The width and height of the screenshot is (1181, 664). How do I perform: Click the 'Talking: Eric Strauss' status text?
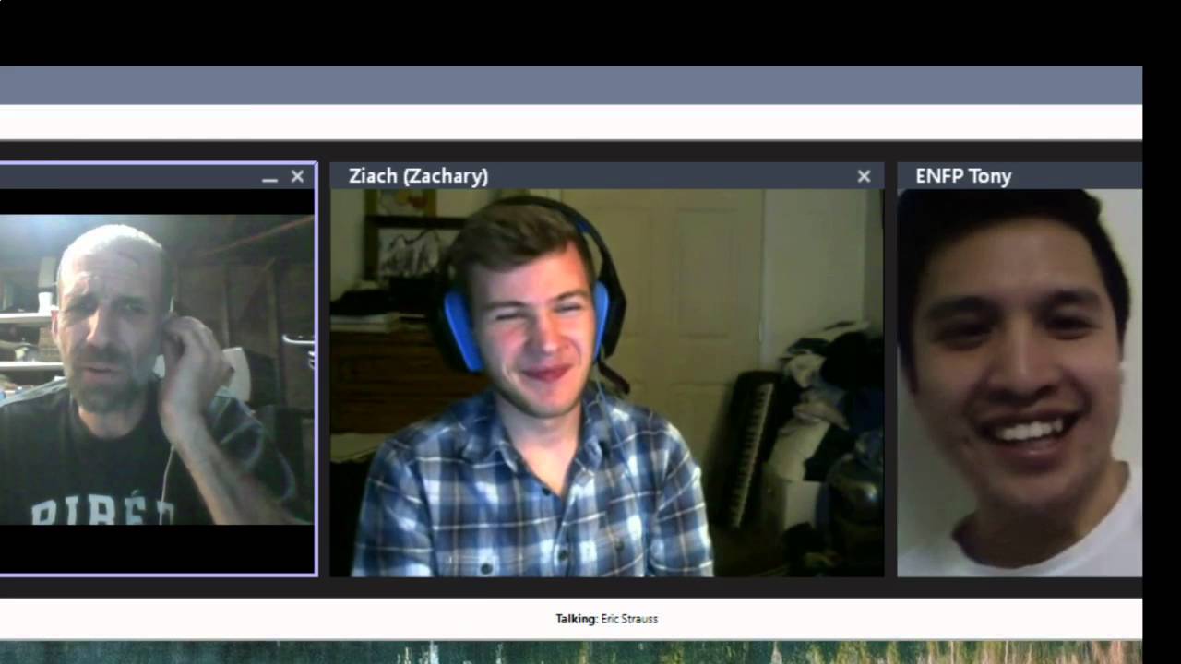606,619
